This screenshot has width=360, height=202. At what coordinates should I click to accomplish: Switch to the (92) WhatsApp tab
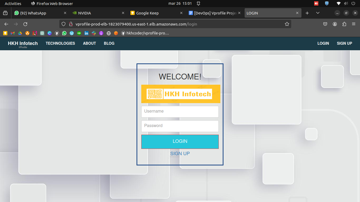coord(40,13)
